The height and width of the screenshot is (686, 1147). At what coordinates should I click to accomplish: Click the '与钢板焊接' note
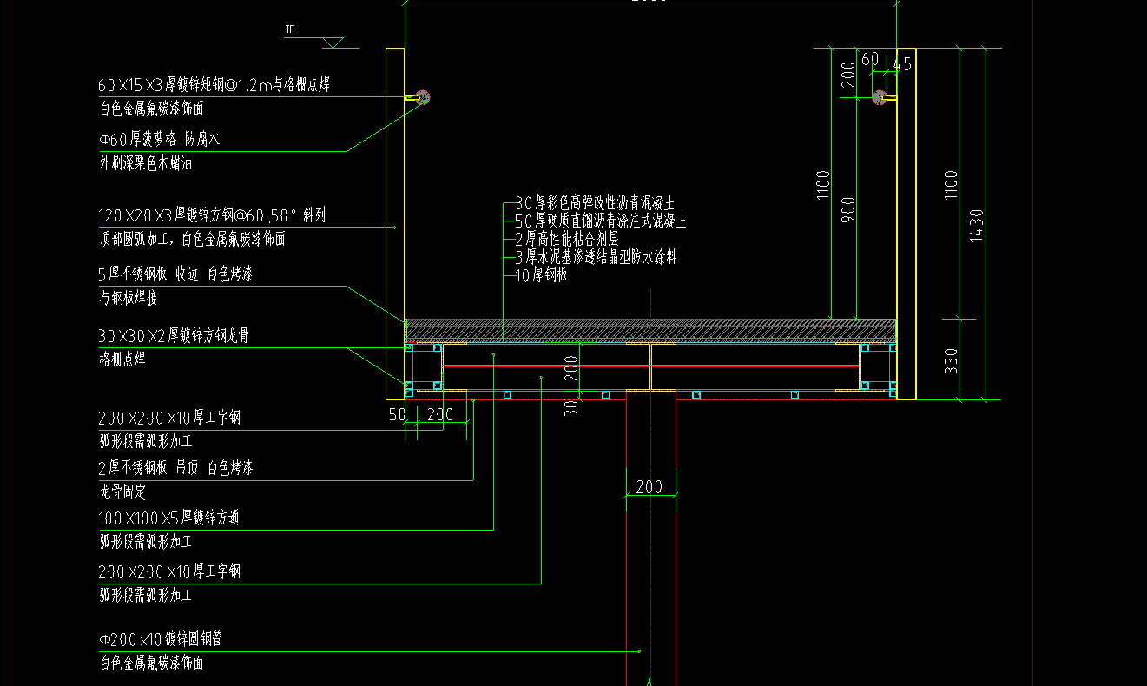128,299
